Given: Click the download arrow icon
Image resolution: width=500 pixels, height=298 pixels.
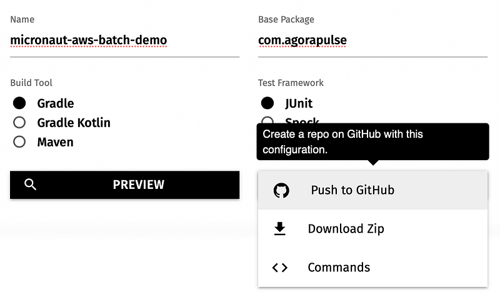Looking at the screenshot, I should [x=280, y=229].
